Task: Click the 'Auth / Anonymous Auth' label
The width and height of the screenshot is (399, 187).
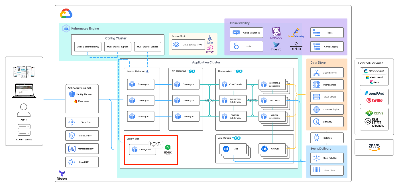Action: (x=80, y=88)
